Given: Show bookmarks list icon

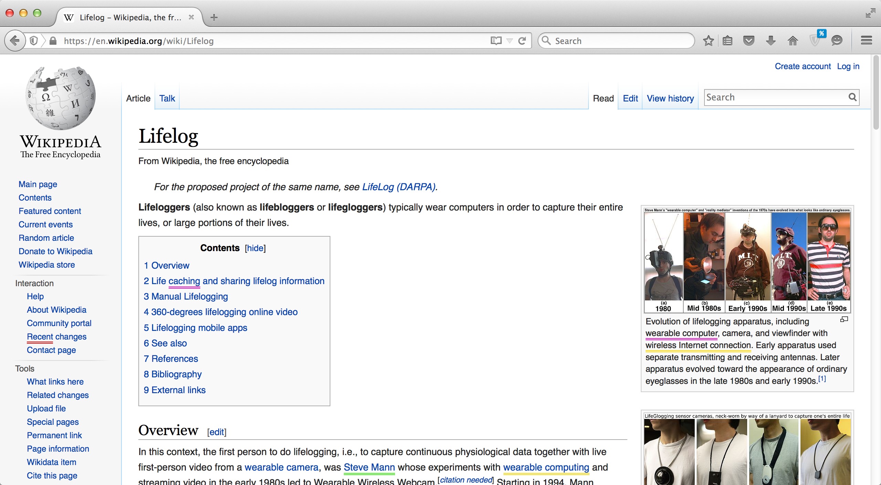Looking at the screenshot, I should (x=728, y=41).
